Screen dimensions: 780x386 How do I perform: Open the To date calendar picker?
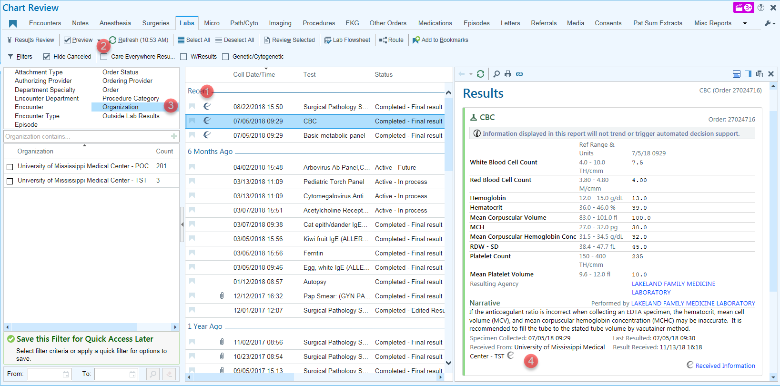coord(132,374)
